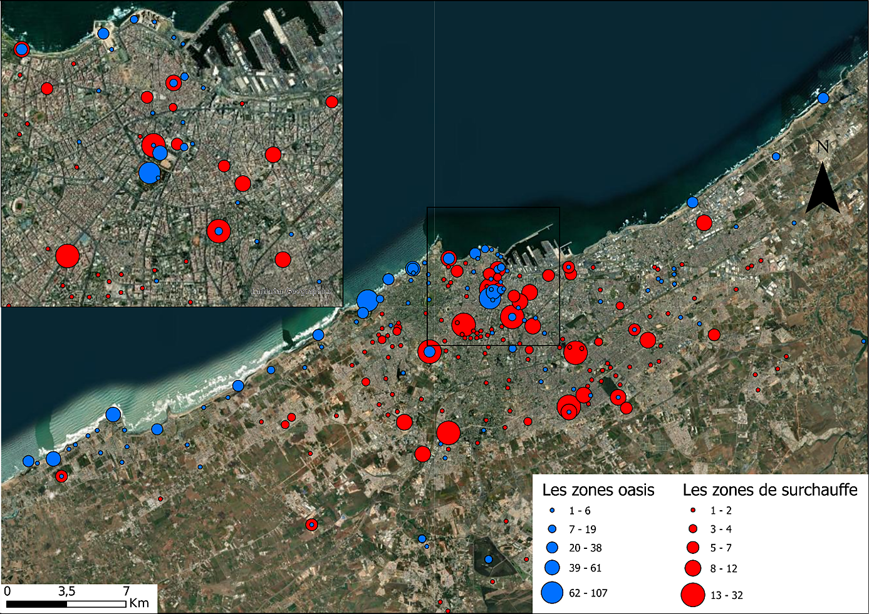
Task: Click the blue marker at far top-right coast
Action: (x=823, y=98)
